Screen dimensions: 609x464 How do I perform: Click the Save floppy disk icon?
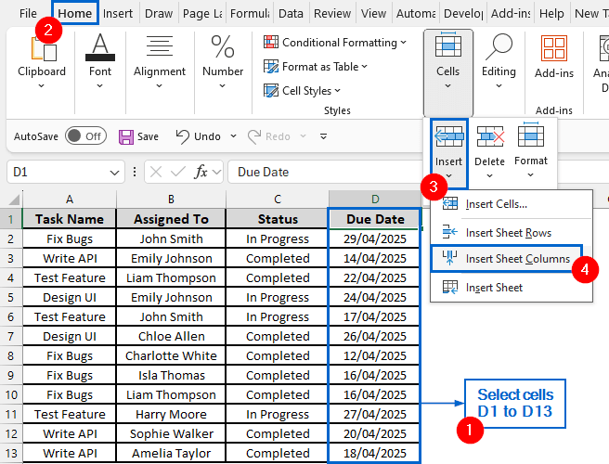click(x=126, y=136)
